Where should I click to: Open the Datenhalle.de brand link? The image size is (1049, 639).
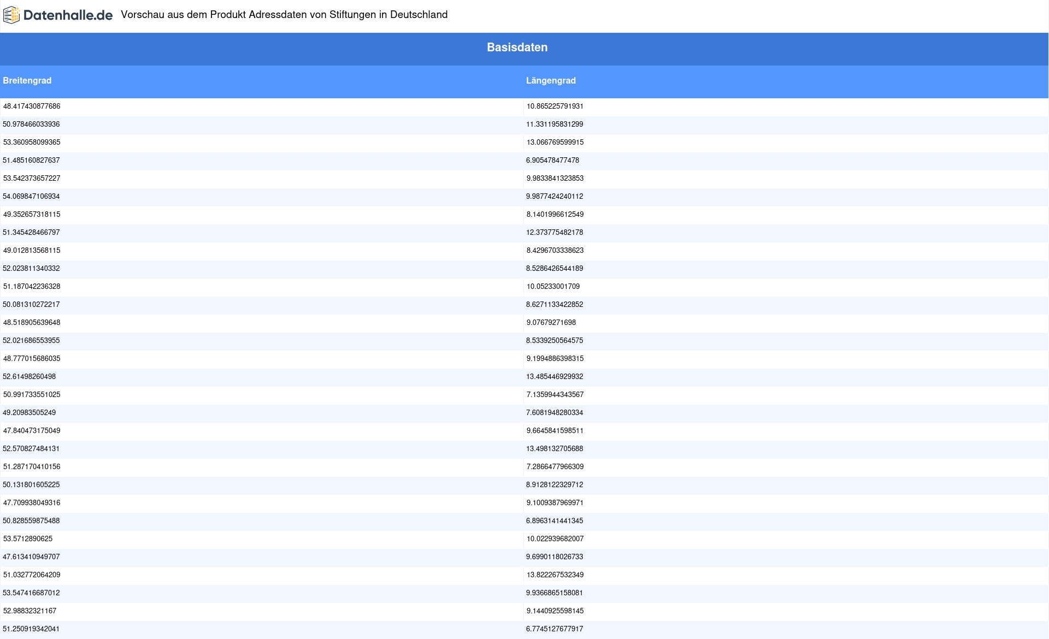coord(58,15)
